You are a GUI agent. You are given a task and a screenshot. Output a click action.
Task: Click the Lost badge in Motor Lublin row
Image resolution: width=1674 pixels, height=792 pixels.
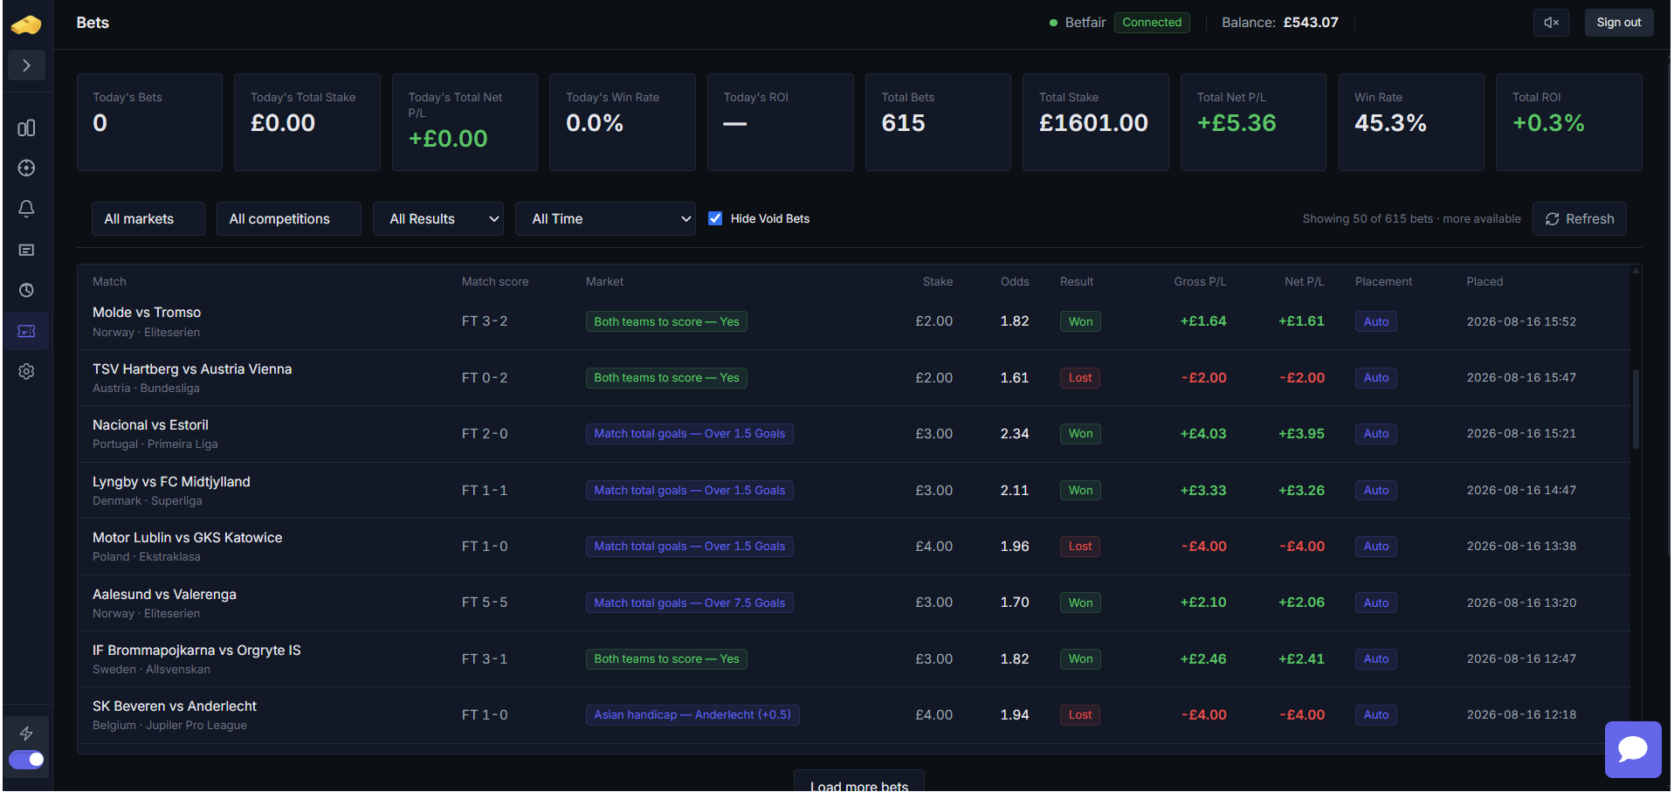(x=1079, y=547)
